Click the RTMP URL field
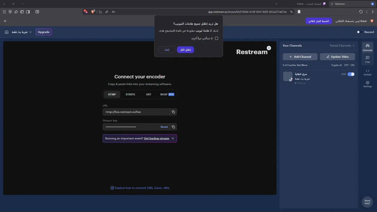 point(136,112)
